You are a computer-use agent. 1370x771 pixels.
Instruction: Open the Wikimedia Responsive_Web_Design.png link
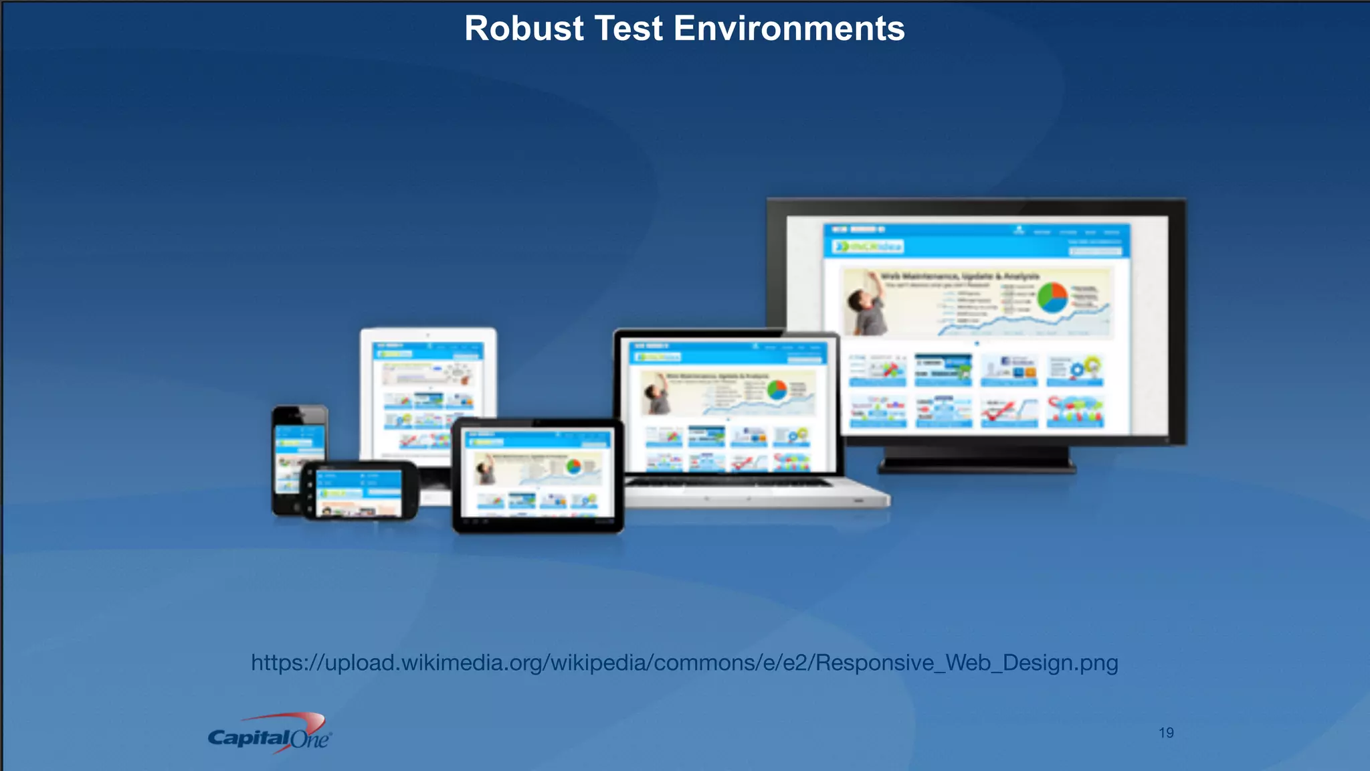684,663
